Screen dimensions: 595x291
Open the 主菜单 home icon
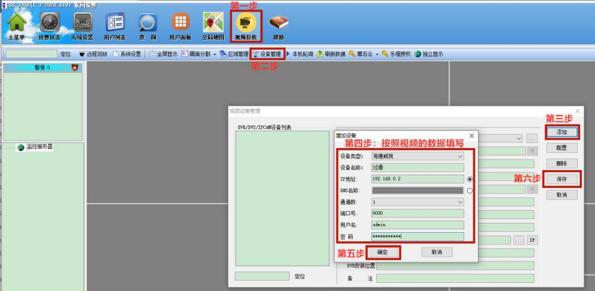[17, 24]
